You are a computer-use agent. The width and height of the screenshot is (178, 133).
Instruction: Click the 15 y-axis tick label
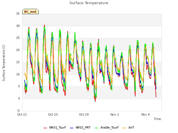pos(18,62)
